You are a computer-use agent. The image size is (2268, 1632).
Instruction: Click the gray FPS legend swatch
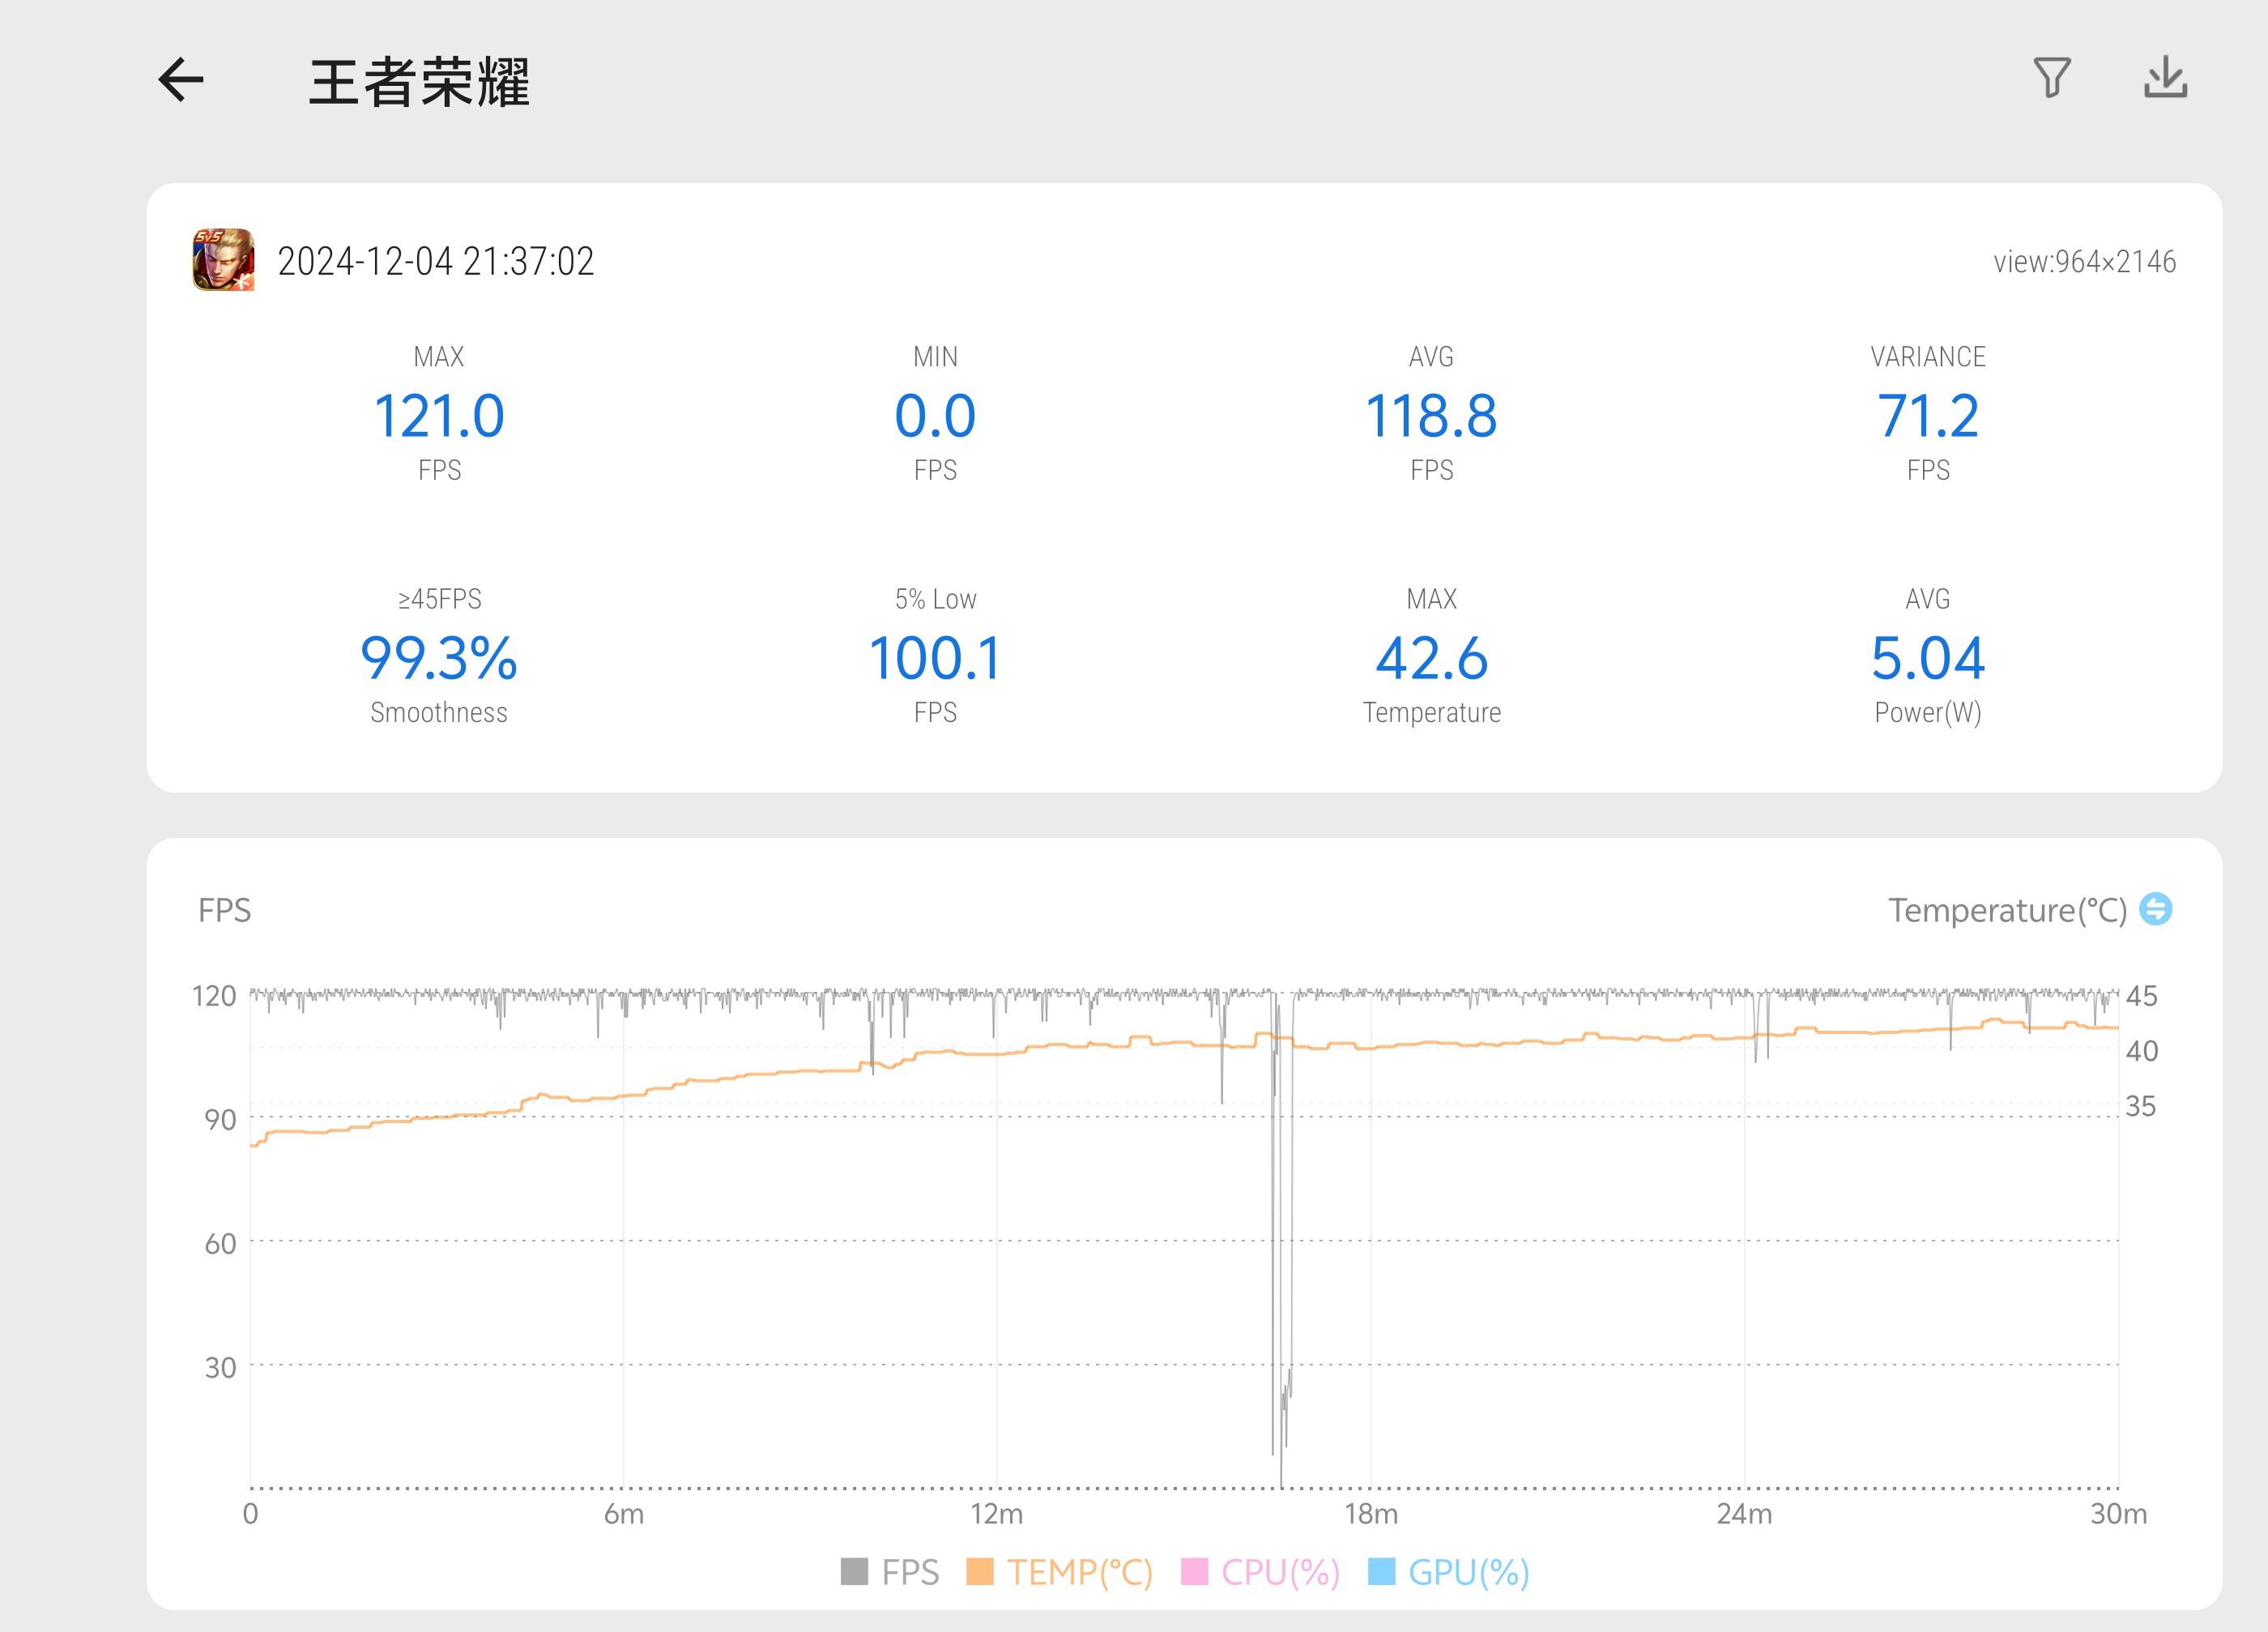coord(854,1572)
